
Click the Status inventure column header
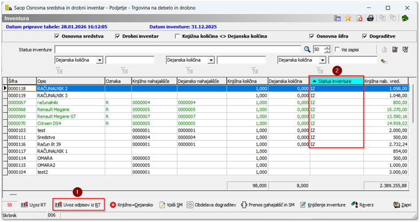pos(337,81)
